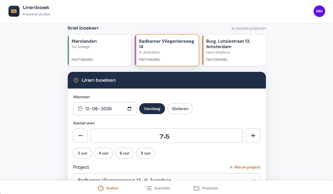Image resolution: width=333 pixels, height=194 pixels.
Task: Switch to the Projecten tab
Action: [206, 188]
